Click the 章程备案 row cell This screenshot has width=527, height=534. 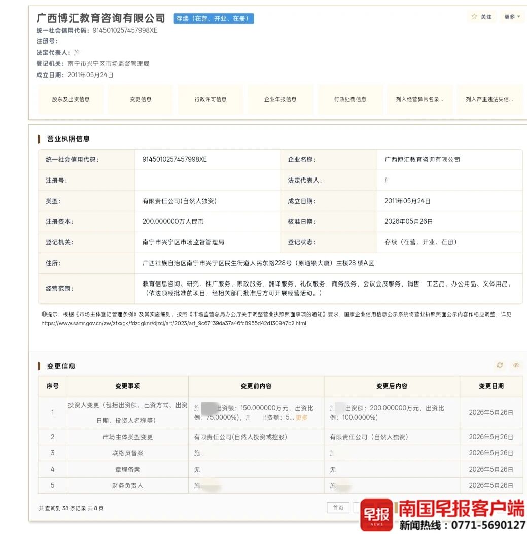[x=128, y=469]
